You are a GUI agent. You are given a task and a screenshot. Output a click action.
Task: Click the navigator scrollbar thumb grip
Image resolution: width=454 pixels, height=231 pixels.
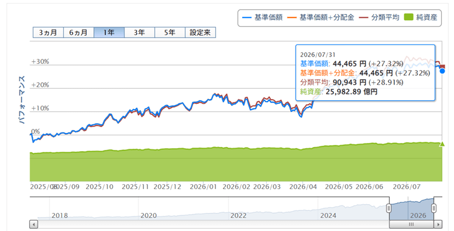tap(411, 224)
